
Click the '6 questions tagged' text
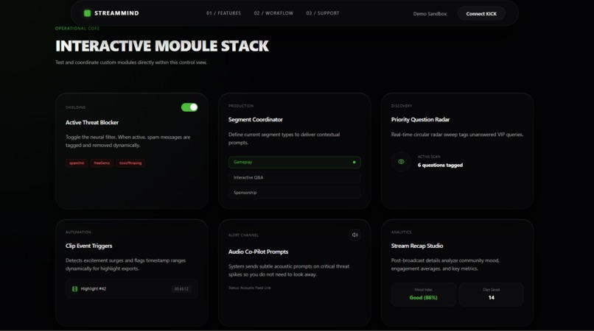point(440,165)
